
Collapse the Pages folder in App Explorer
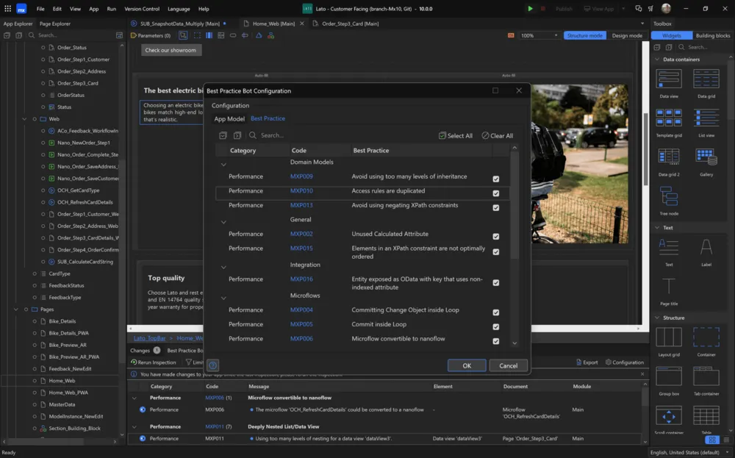coord(16,309)
